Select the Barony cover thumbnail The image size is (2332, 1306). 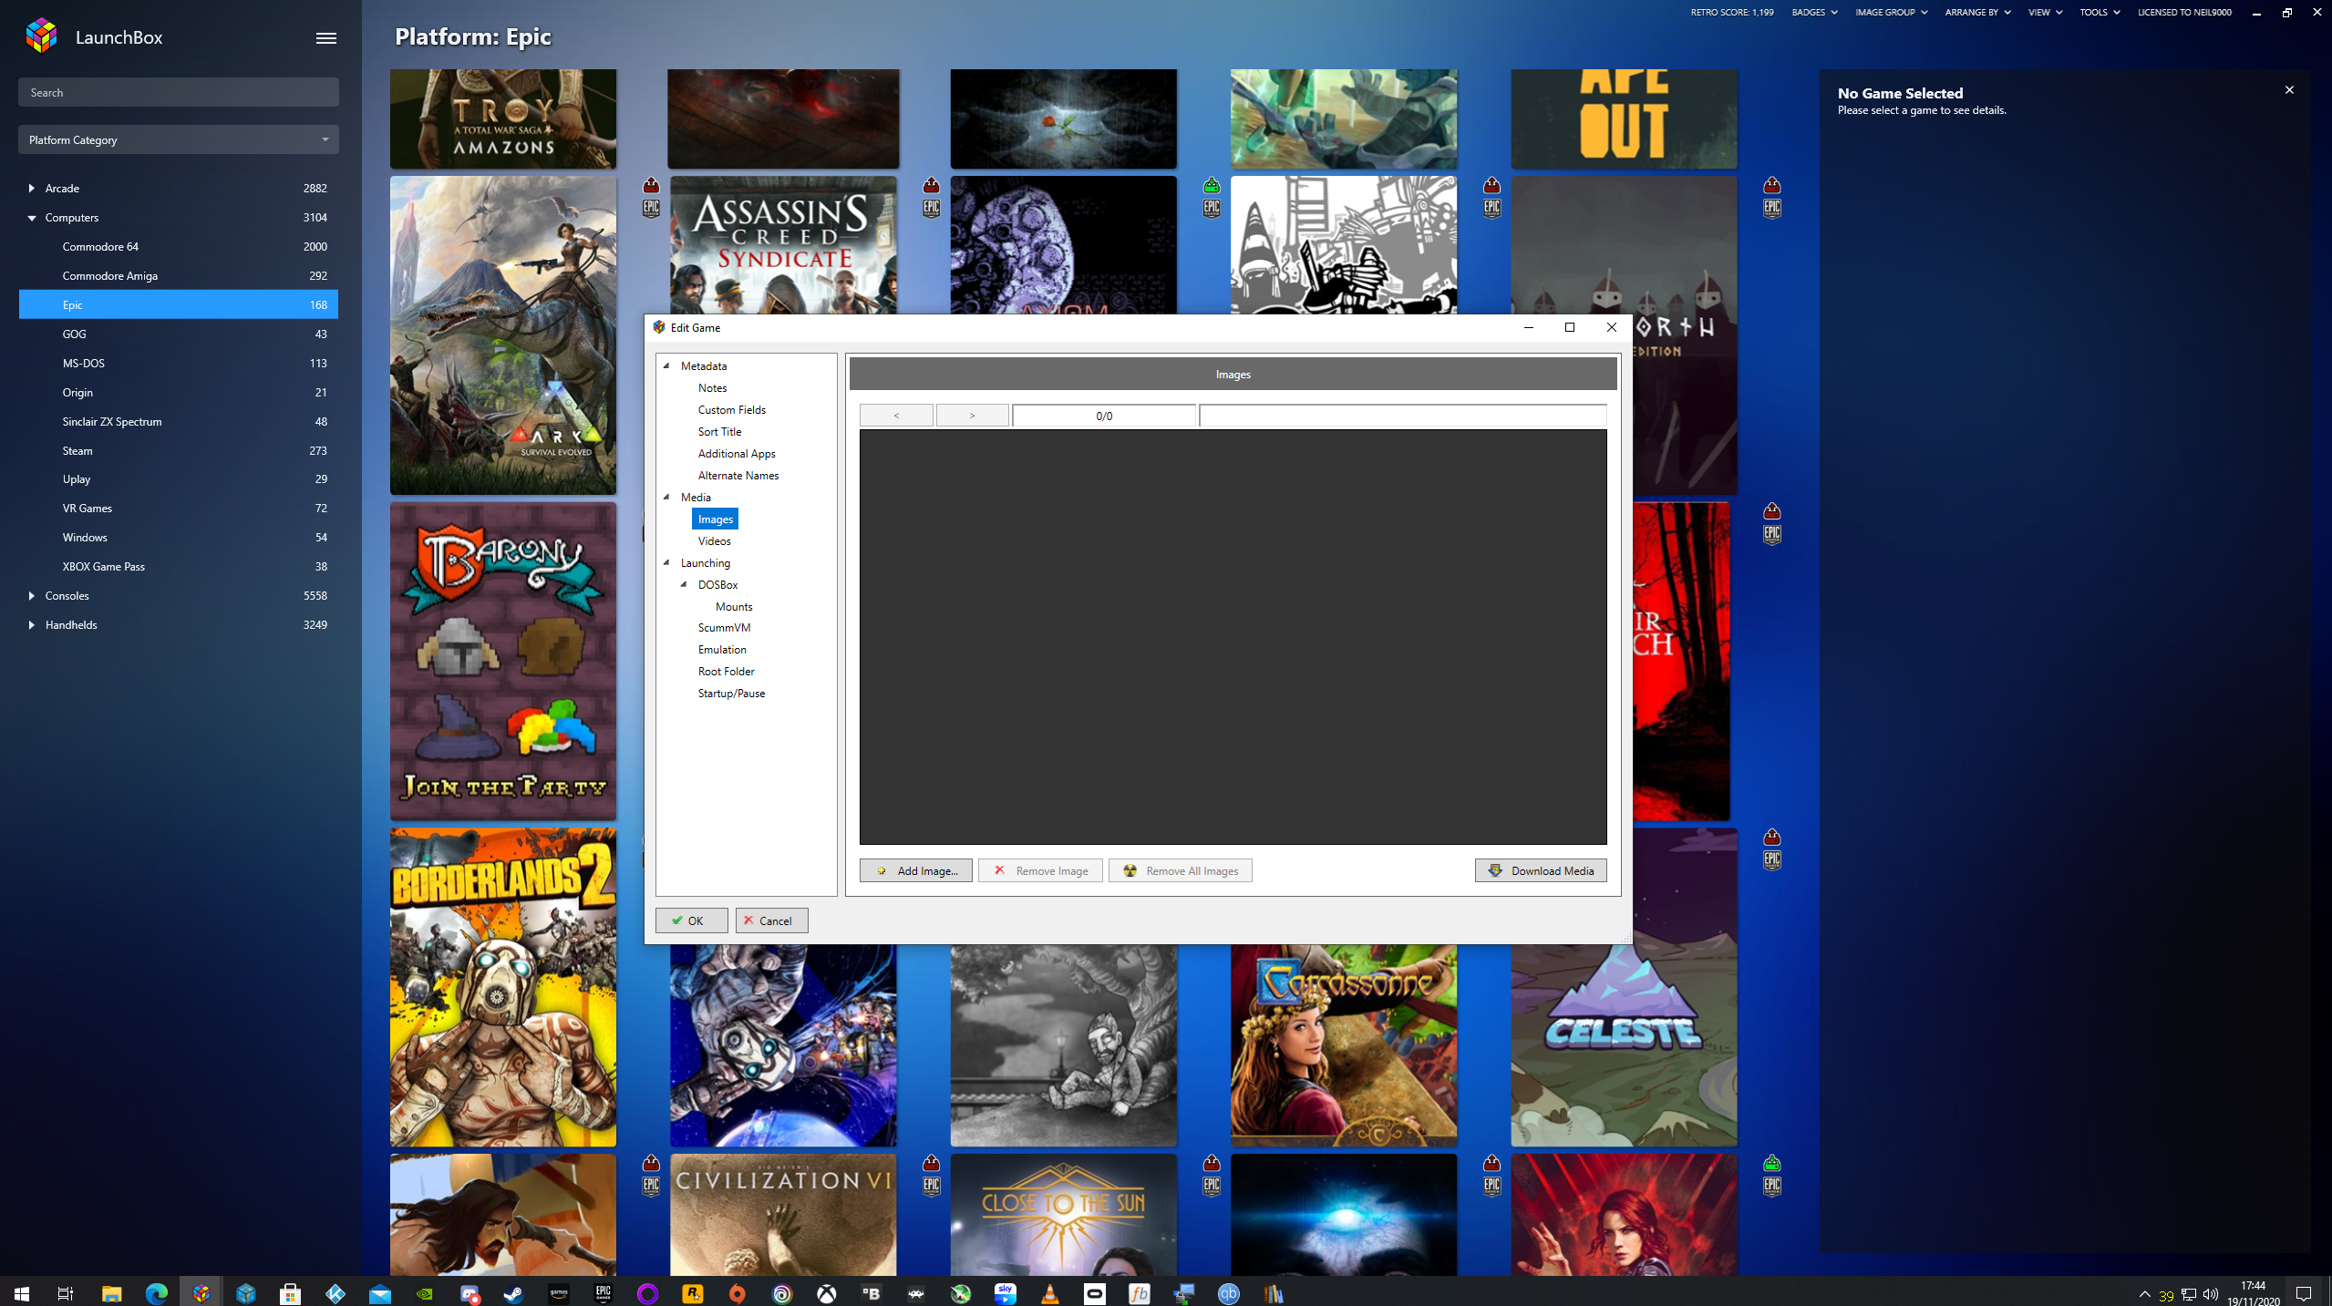[502, 661]
